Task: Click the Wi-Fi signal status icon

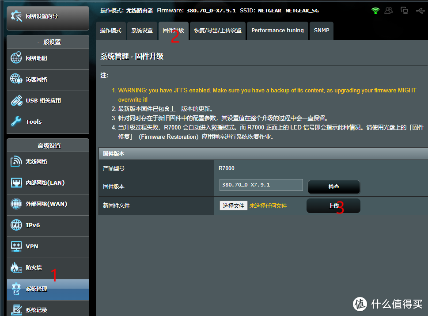Action: [x=375, y=10]
